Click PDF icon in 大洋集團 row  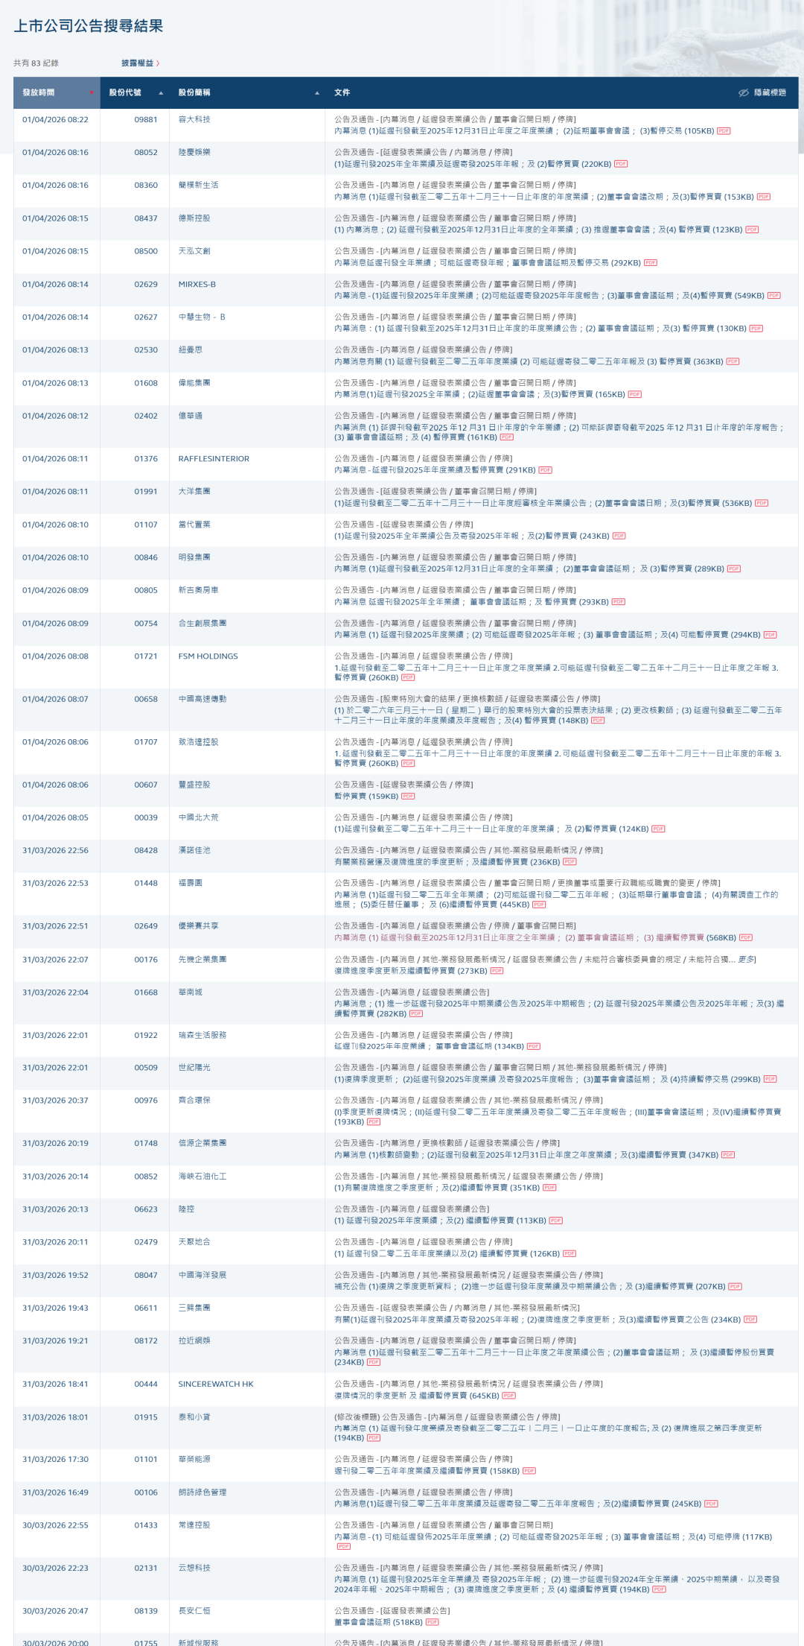tap(762, 503)
